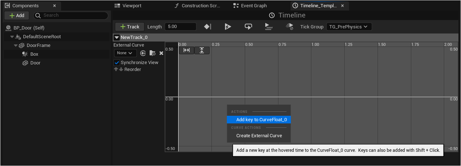
Task: Collapse DoorFrame tree node
Action: (x=16, y=46)
